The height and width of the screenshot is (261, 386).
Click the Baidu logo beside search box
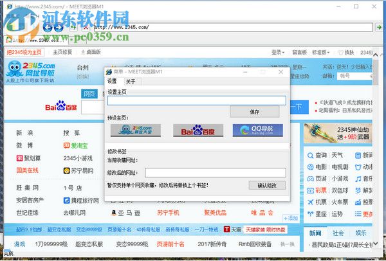point(61,106)
